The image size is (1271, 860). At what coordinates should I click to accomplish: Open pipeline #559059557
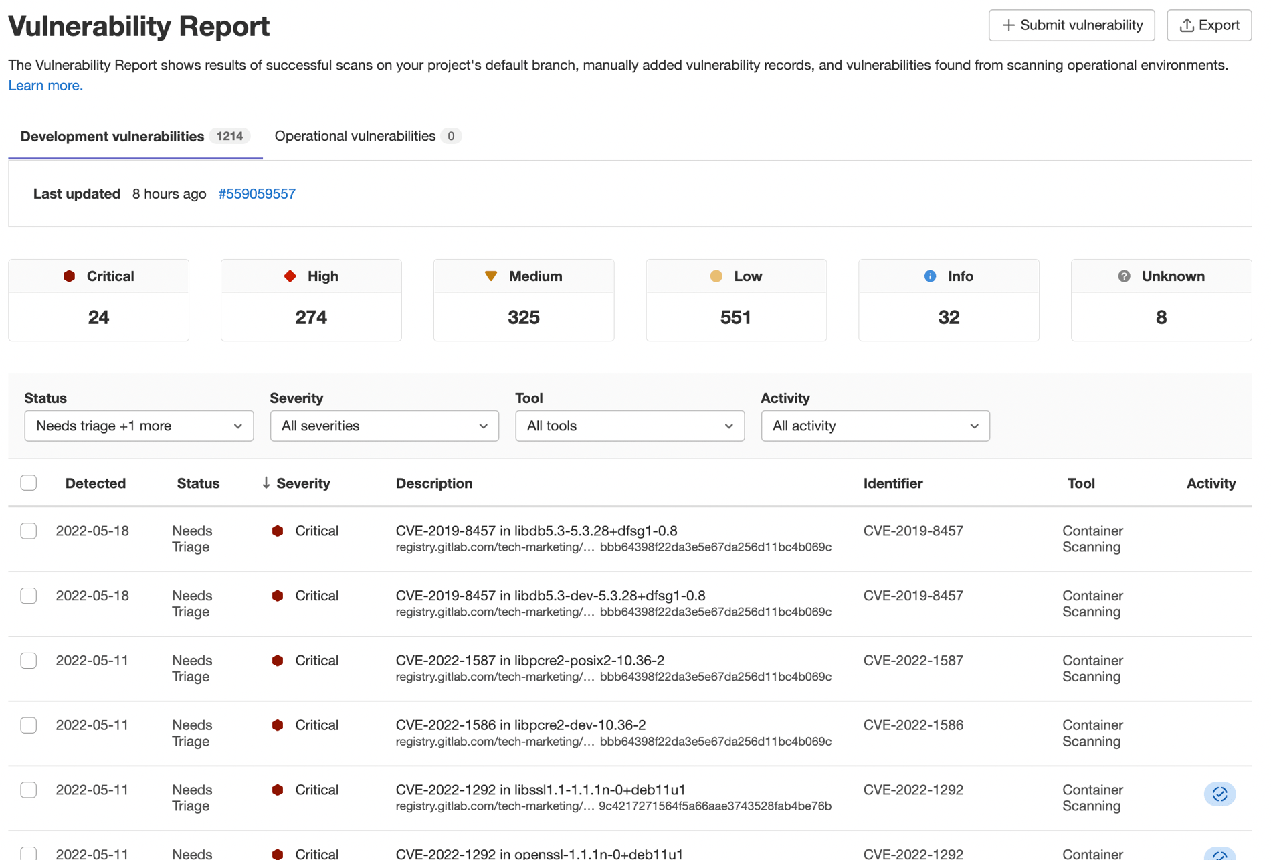click(x=257, y=193)
